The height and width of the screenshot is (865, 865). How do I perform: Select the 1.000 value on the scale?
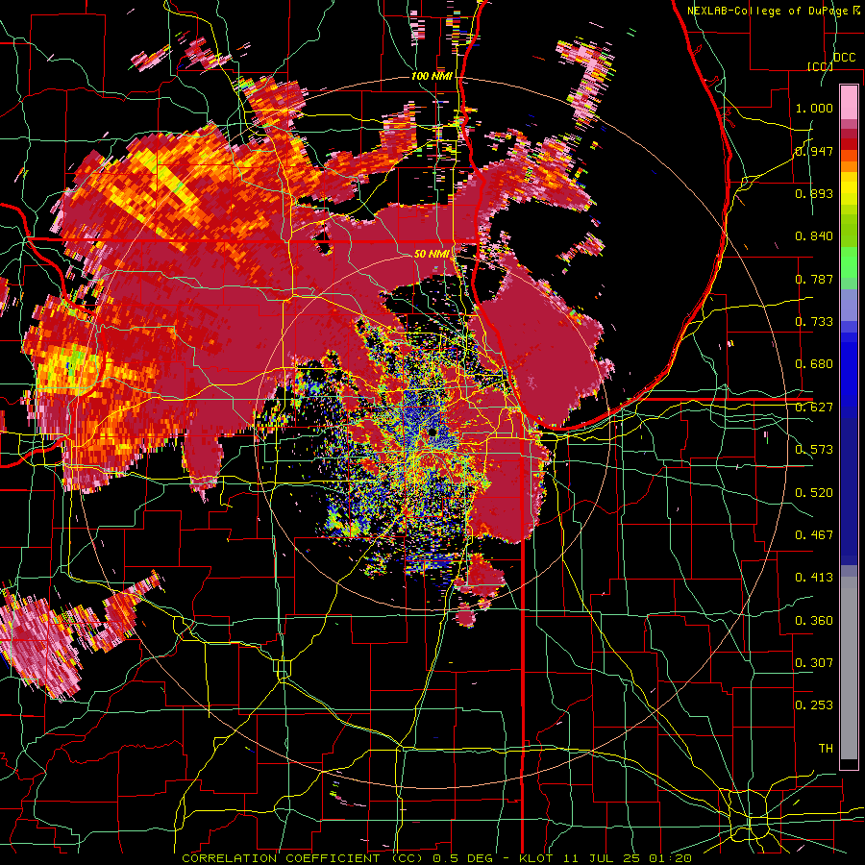click(814, 108)
